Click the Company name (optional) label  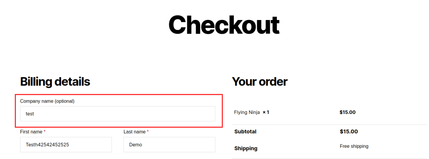coord(47,101)
